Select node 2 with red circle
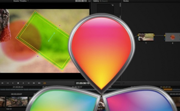The height and width of the screenshot is (111, 180). [x=172, y=37]
